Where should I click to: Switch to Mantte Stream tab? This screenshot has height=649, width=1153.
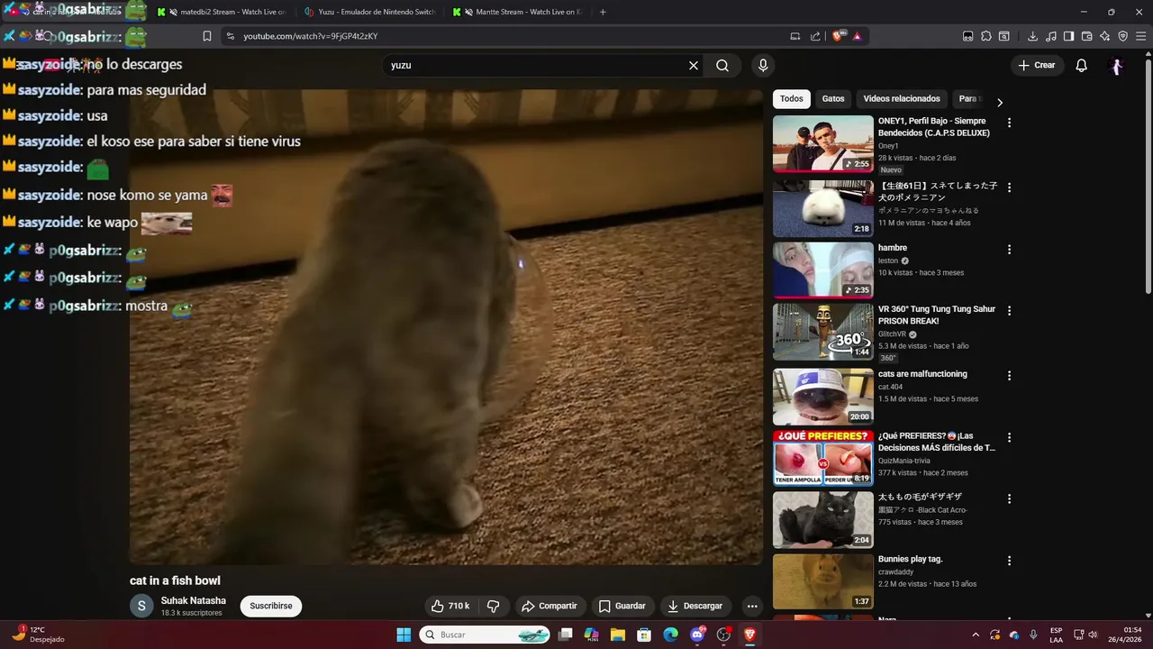[517, 12]
